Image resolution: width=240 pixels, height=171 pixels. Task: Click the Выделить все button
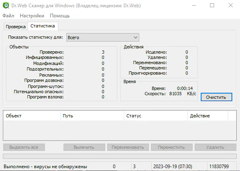pos(24,147)
